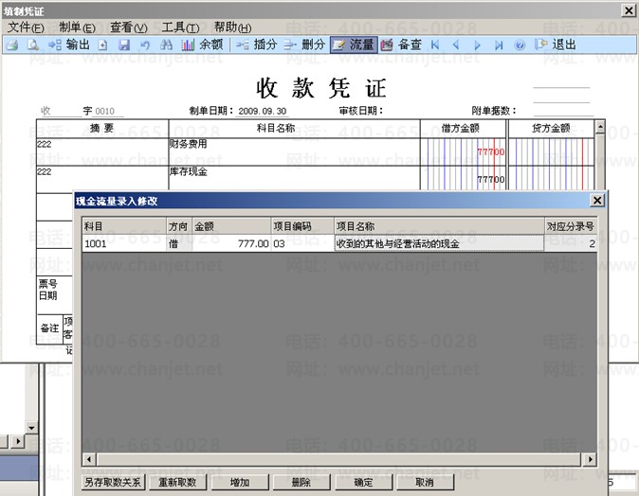
Task: Click the down arrow in lower-left panel
Action: coord(31,428)
